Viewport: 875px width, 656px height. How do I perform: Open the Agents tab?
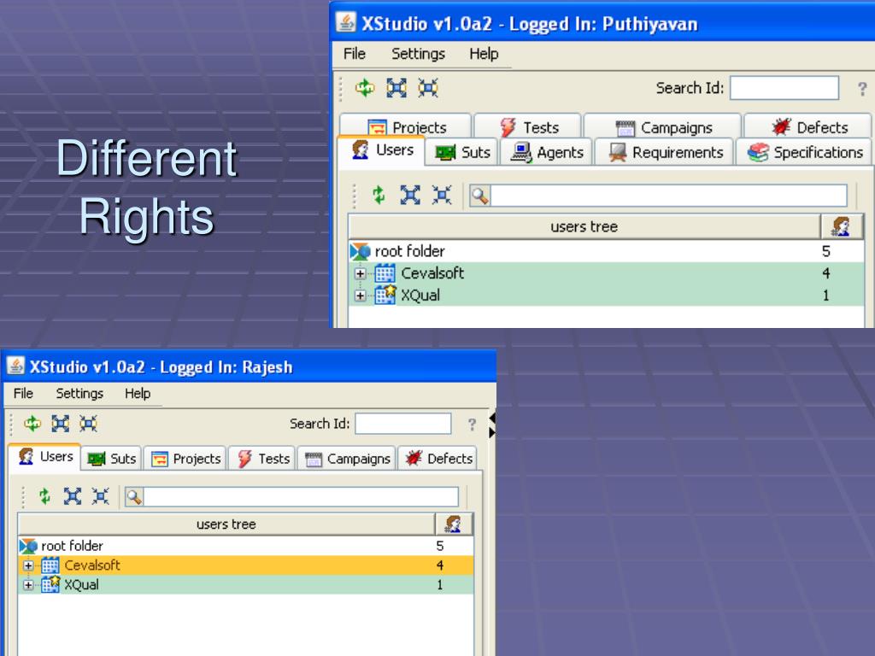(x=547, y=152)
